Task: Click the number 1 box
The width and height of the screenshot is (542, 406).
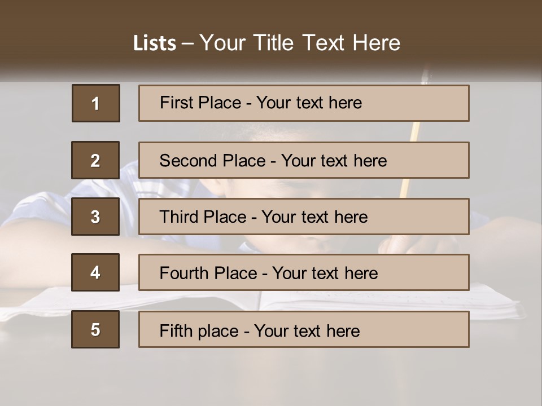Action: pyautogui.click(x=96, y=103)
